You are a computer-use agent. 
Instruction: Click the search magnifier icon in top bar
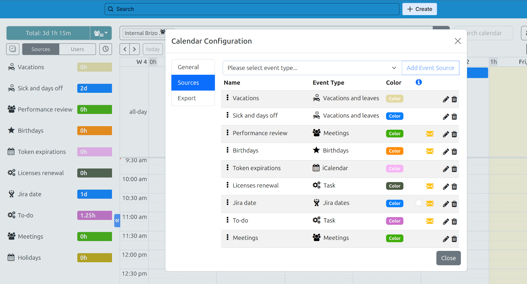[110, 9]
